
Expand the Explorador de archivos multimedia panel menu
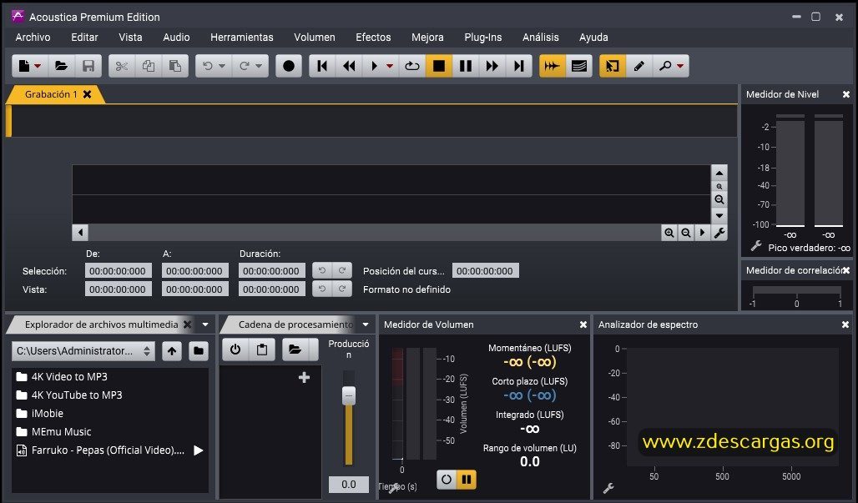click(205, 324)
